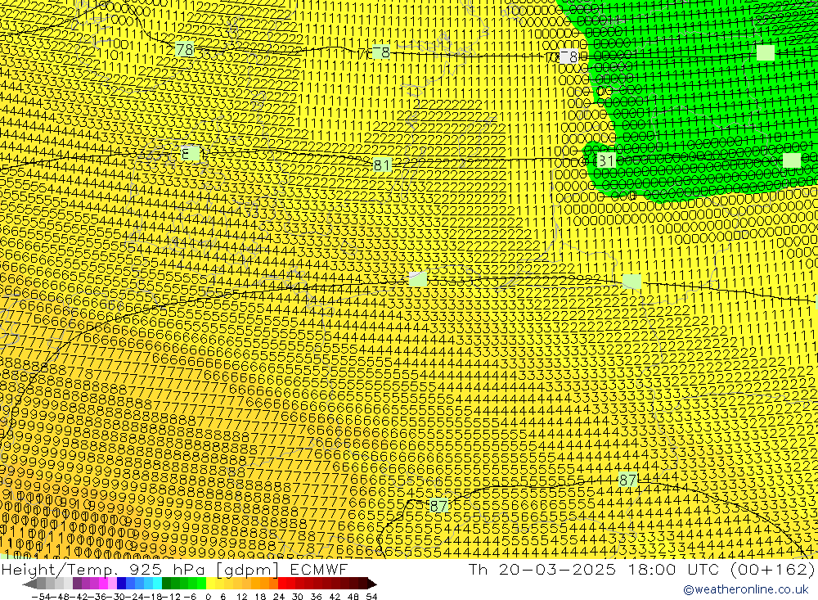Click the gray left arrow end of the color scale
Image resolution: width=818 pixels, height=600 pixels.
pyautogui.click(x=29, y=584)
